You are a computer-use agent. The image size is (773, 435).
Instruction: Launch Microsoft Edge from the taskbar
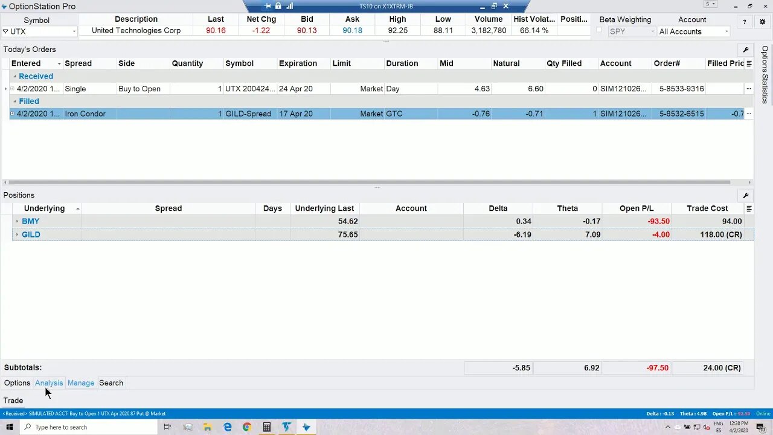coord(227,427)
